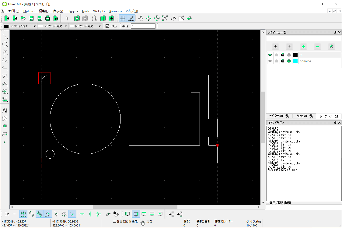Open the ファイル menu

pyautogui.click(x=13, y=11)
